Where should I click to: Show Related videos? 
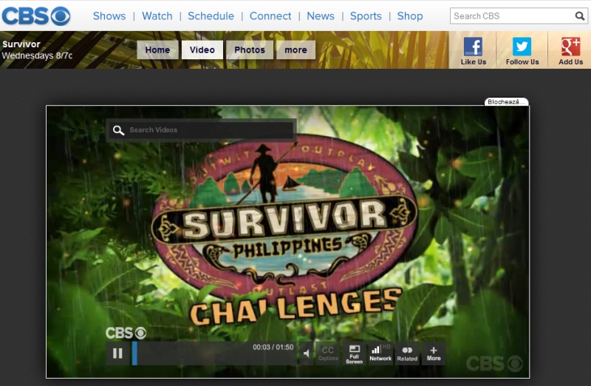click(407, 353)
